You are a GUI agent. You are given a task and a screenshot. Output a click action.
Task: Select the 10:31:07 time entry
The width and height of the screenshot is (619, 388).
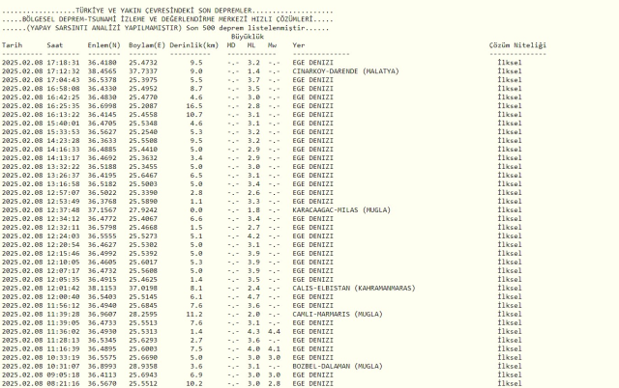pyautogui.click(x=61, y=366)
